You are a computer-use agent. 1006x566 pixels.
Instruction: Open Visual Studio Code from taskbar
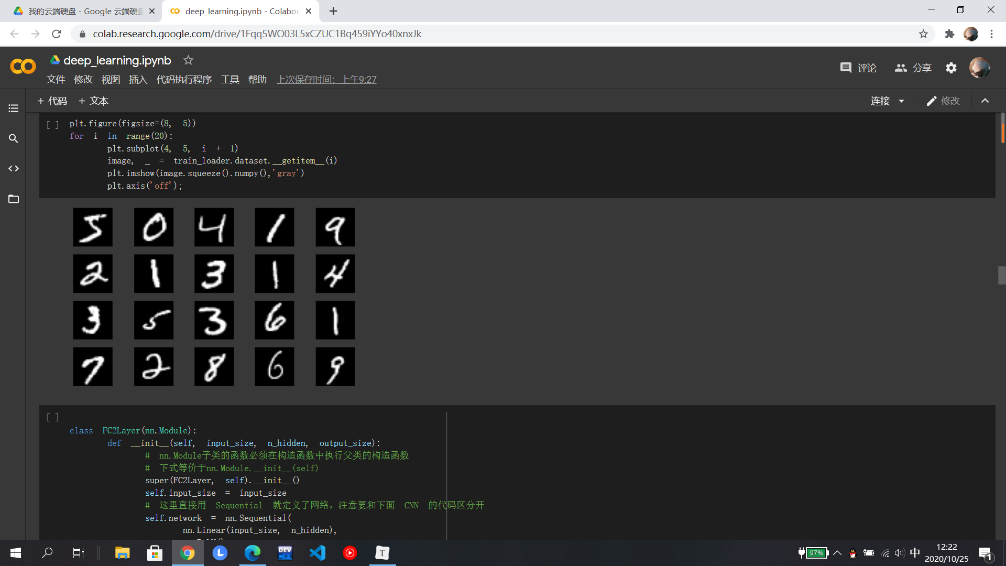pos(318,553)
